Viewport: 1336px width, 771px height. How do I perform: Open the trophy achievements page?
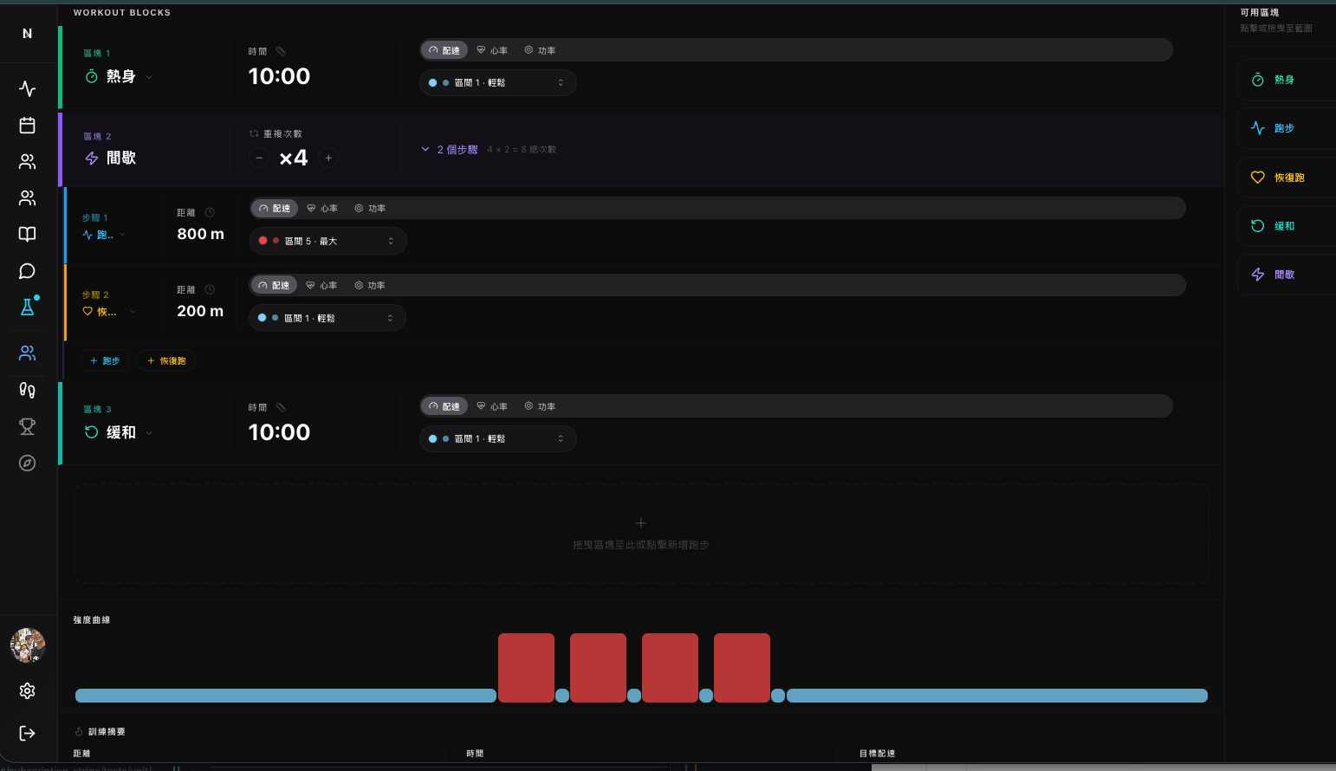27,426
